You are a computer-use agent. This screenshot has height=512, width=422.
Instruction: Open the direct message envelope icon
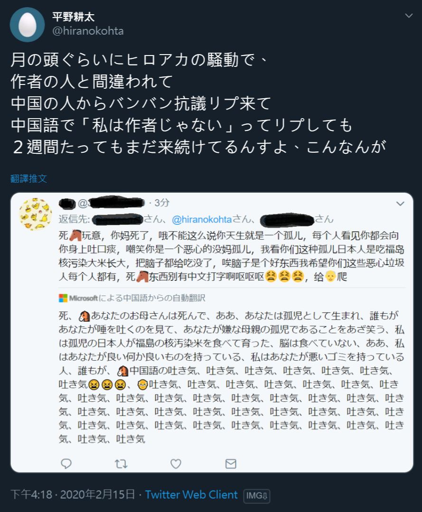tap(230, 465)
